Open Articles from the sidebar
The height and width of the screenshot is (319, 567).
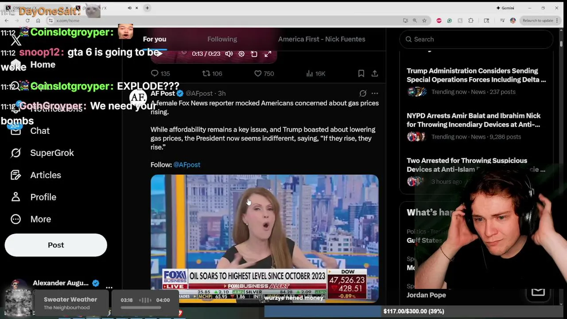(x=46, y=175)
